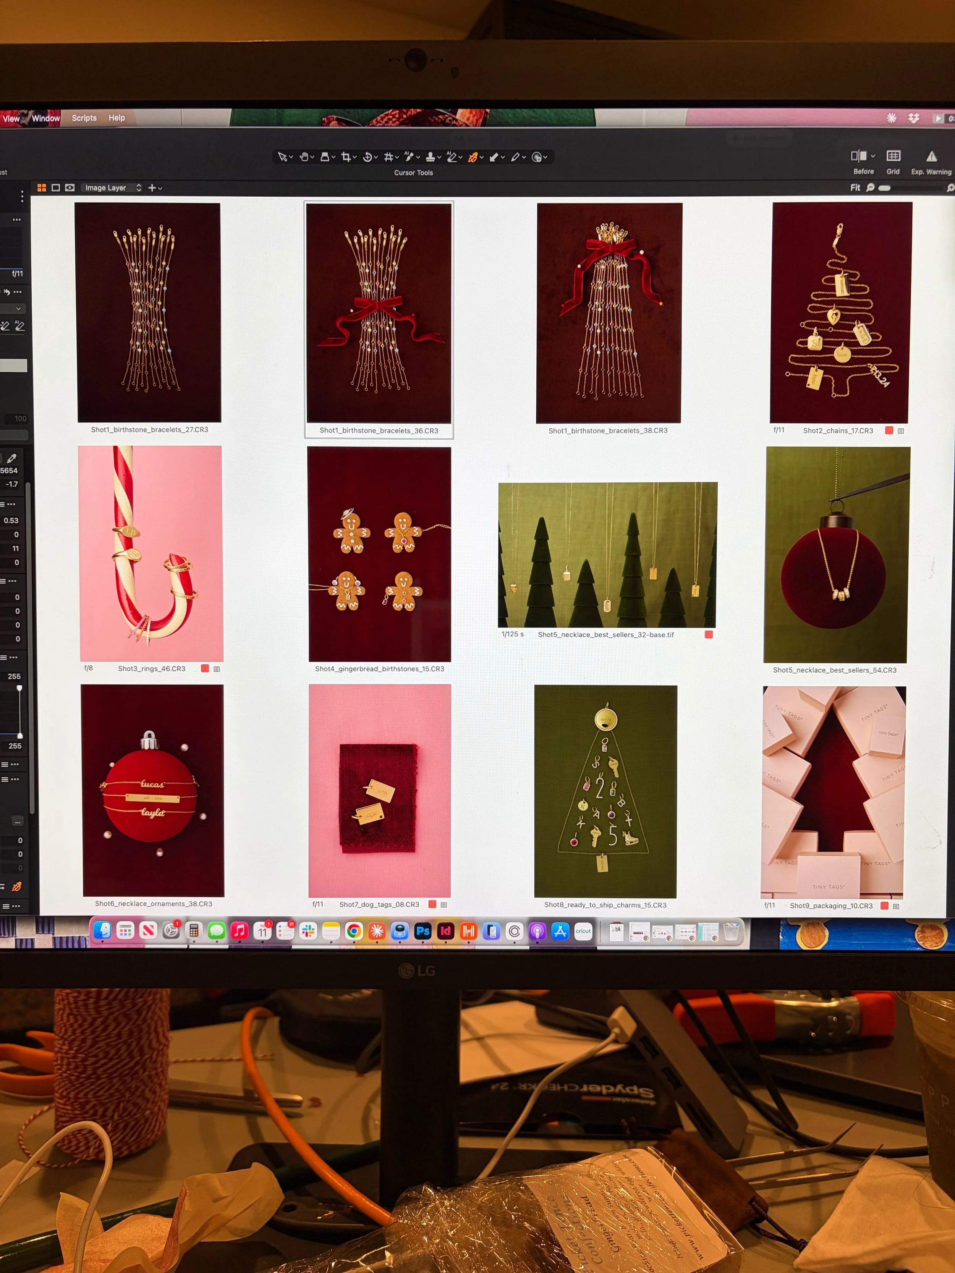
Task: Toggle the proofing eye icon
Action: 70,188
